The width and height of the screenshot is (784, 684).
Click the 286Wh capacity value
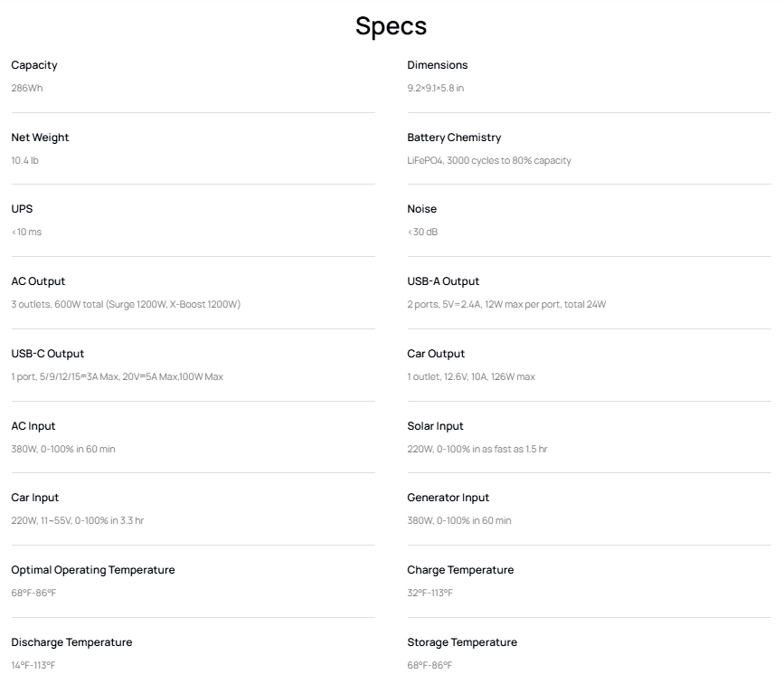[27, 89]
